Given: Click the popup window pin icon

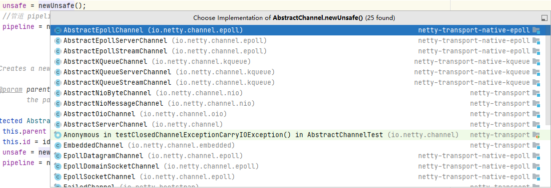Looking at the screenshot, I should click(545, 18).
